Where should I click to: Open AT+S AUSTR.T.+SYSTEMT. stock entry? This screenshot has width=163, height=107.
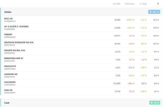82,28
